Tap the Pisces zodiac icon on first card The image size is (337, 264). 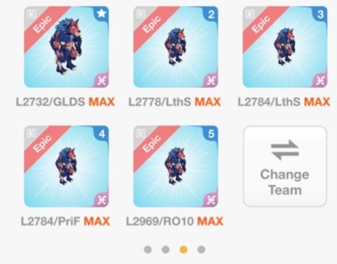(102, 81)
